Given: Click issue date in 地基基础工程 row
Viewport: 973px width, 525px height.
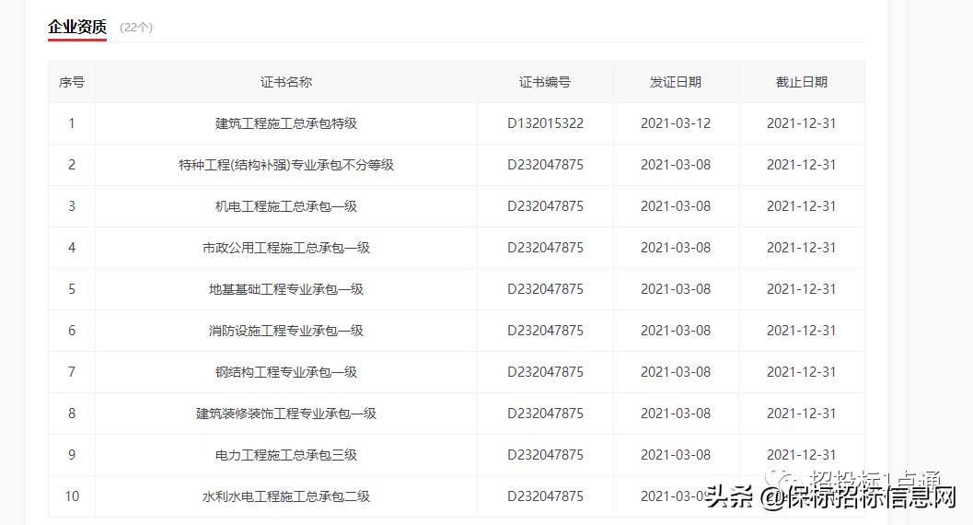Looking at the screenshot, I should click(x=676, y=289).
